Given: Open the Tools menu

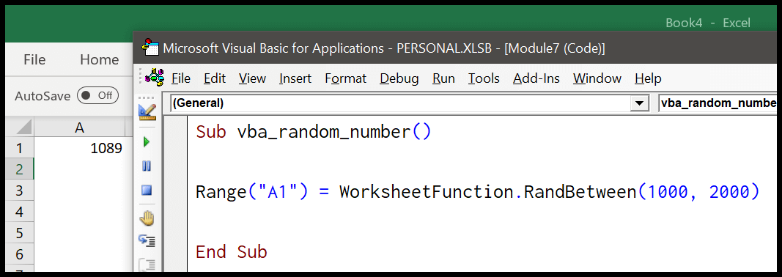Looking at the screenshot, I should 484,78.
